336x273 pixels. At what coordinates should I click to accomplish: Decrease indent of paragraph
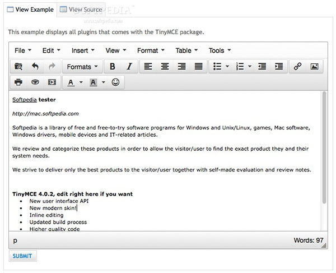pyautogui.click(x=262, y=67)
